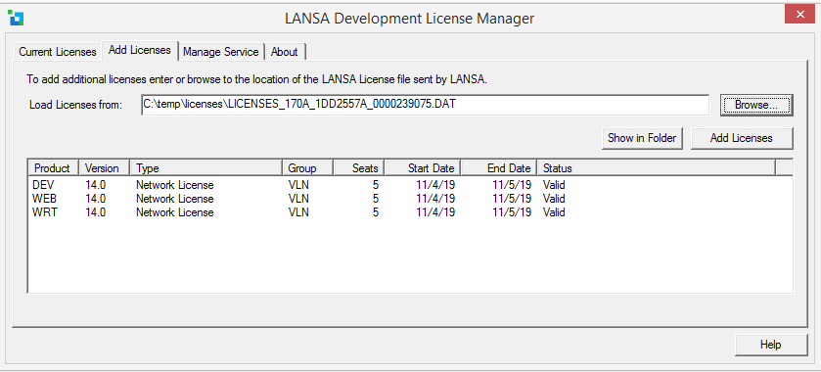Select the Add Licenses tab
821x372 pixels.
point(140,50)
